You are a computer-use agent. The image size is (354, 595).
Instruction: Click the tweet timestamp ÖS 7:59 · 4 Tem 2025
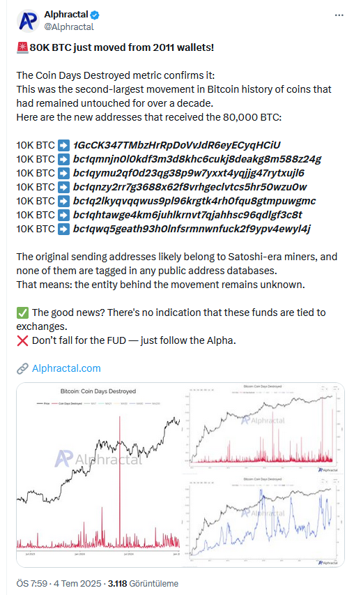click(59, 584)
